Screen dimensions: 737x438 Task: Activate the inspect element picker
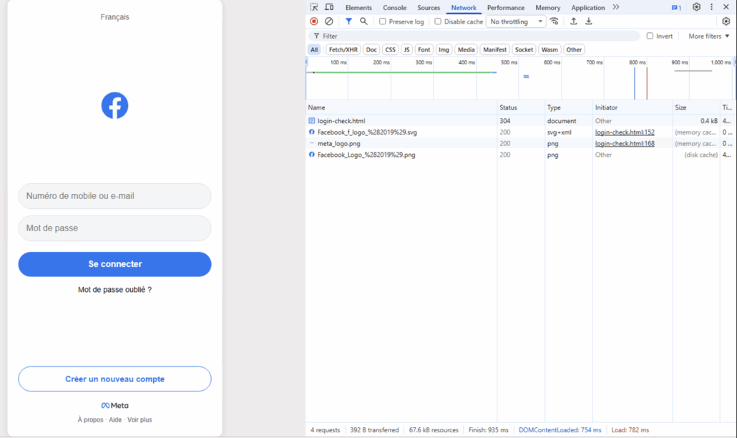pos(314,7)
